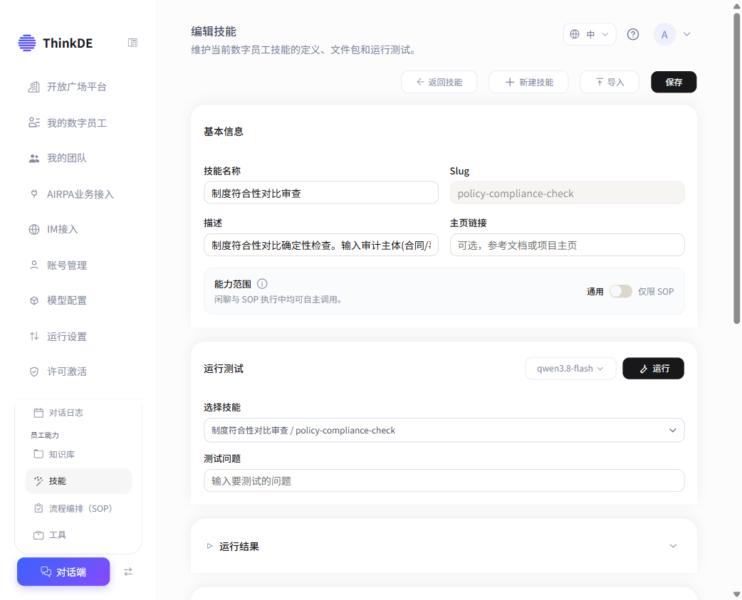The width and height of the screenshot is (742, 600).
Task: Click the 许可激活 shield icon
Action: 34,372
